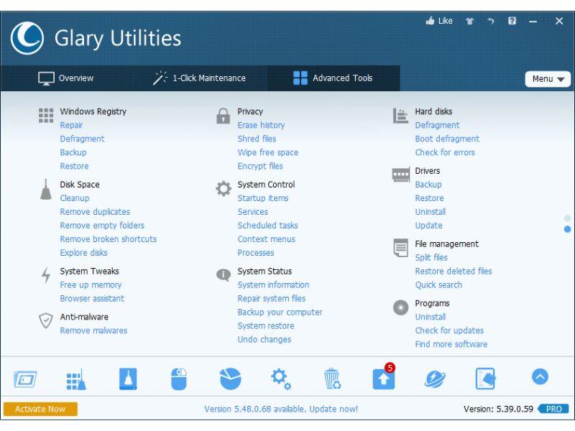Open the pie chart disk analysis icon
The image size is (575, 431).
tap(230, 379)
